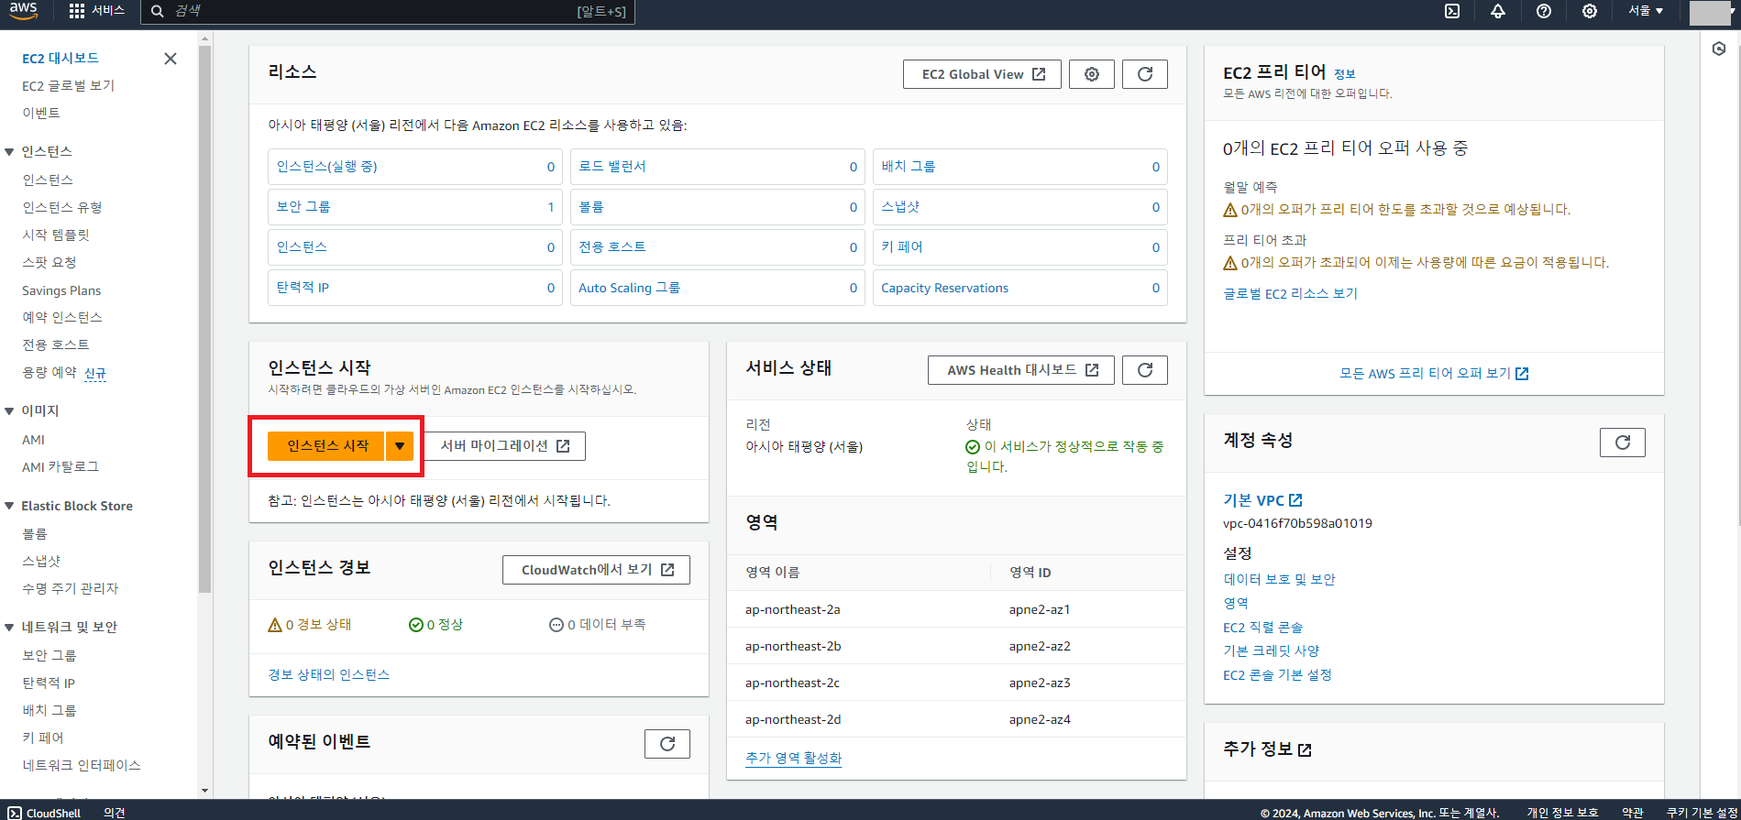The height and width of the screenshot is (820, 1741).
Task: Open 인스턴스 유형 in sidebar
Action: point(62,207)
